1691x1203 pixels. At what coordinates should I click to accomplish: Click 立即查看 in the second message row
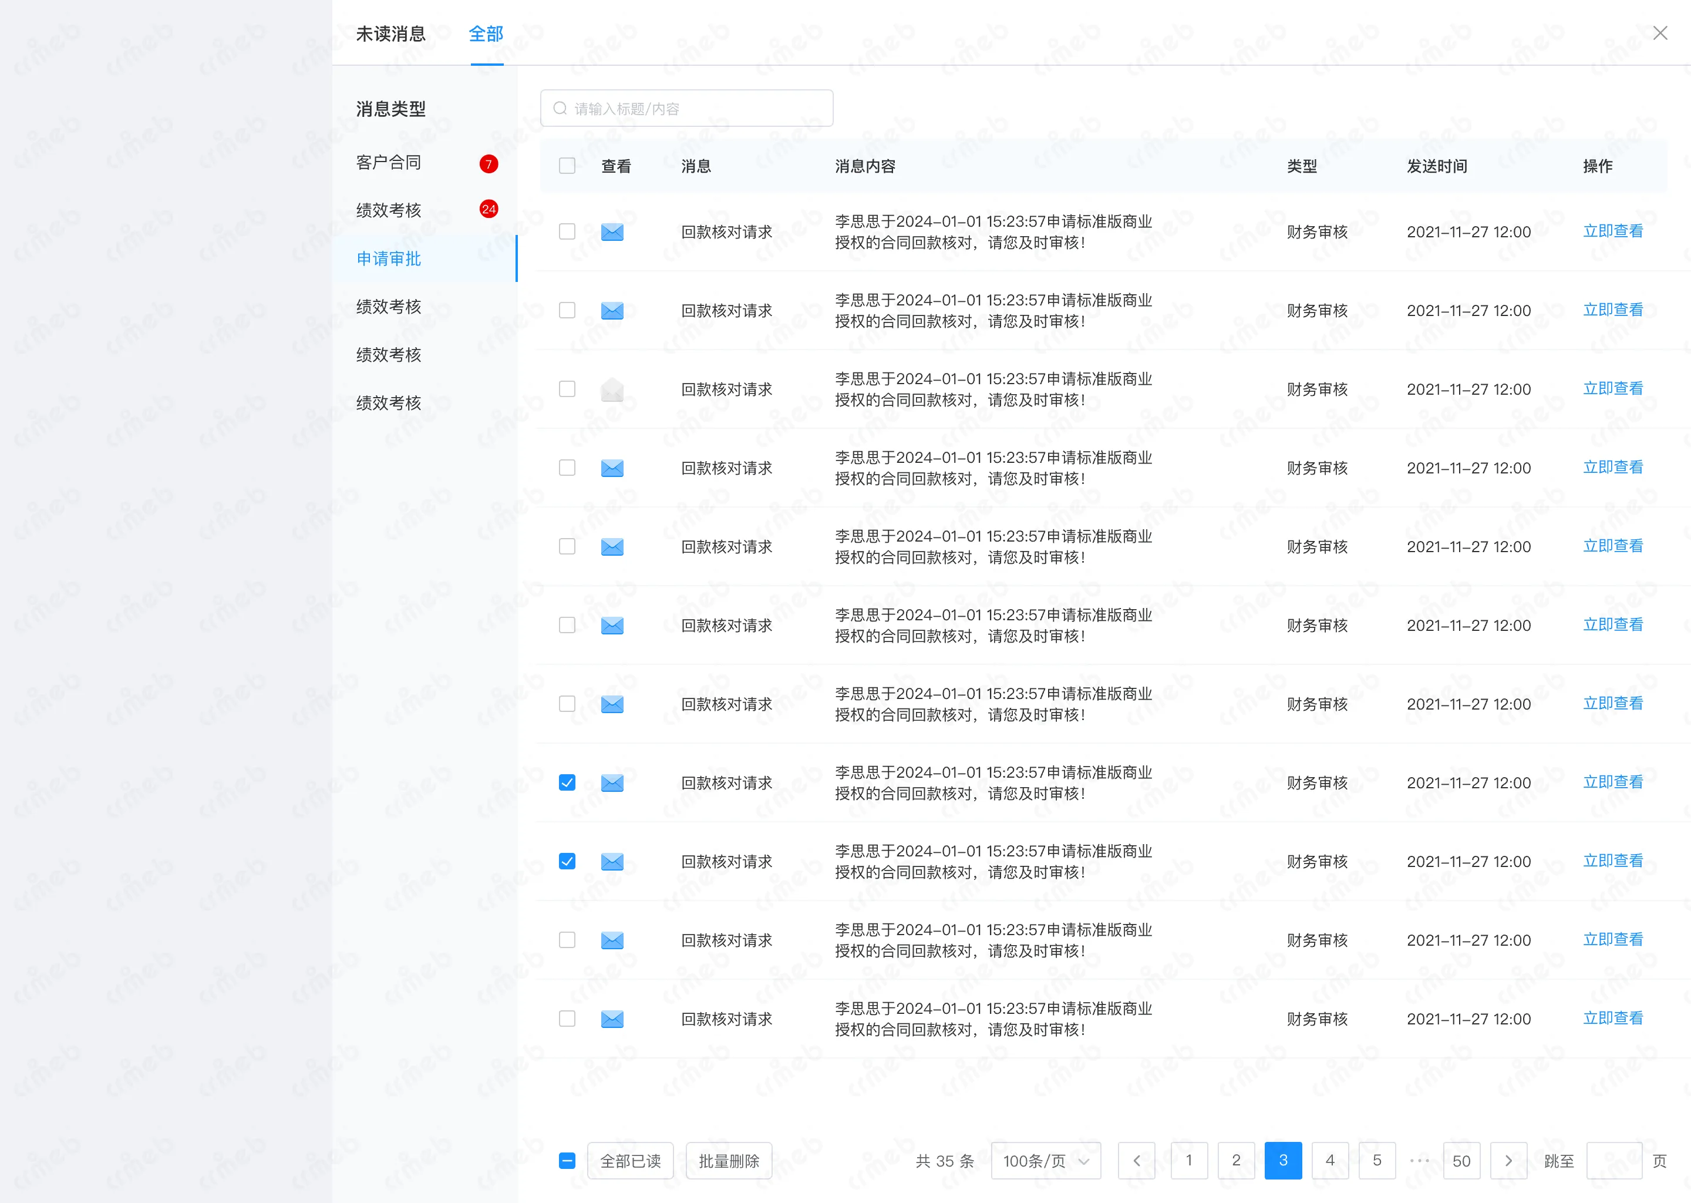click(1612, 310)
